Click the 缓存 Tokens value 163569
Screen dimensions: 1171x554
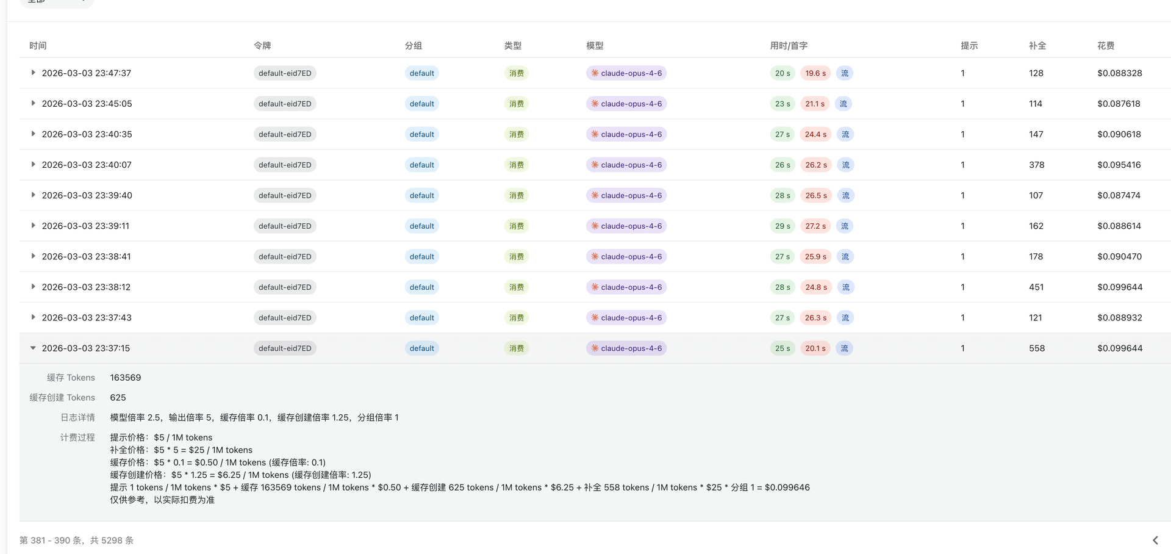(126, 378)
